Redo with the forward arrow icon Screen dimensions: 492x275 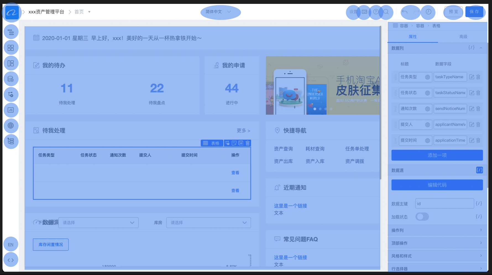tap(416, 12)
